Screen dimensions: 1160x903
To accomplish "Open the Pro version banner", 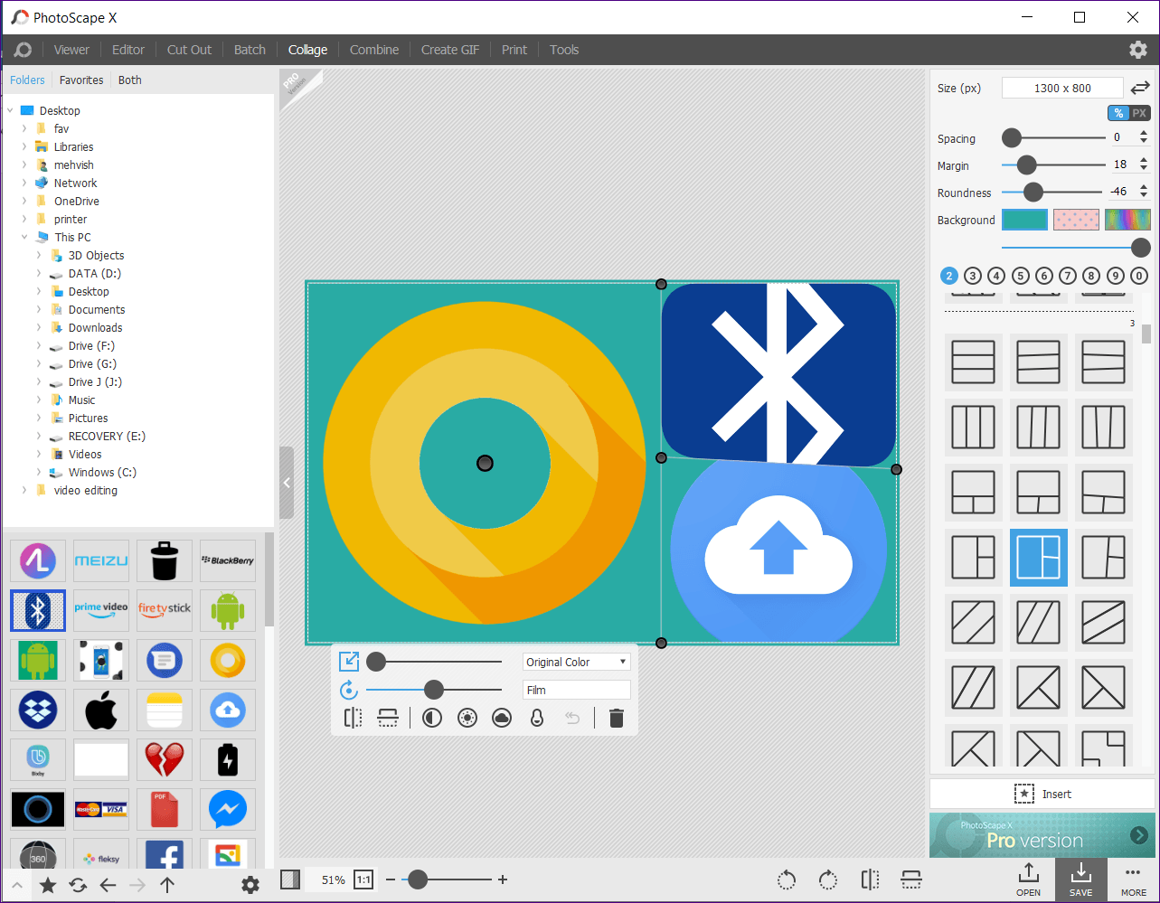I will coord(1042,835).
